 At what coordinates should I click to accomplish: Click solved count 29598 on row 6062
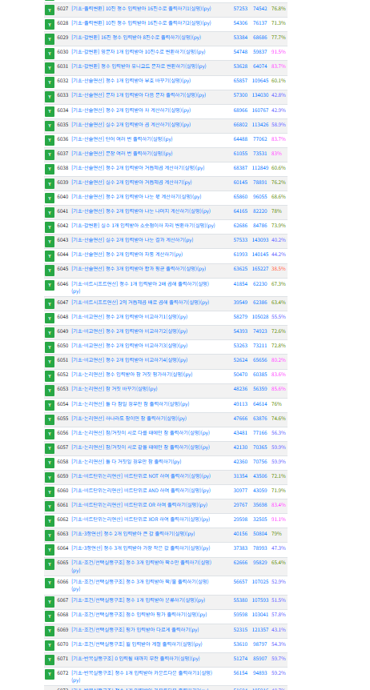click(240, 520)
